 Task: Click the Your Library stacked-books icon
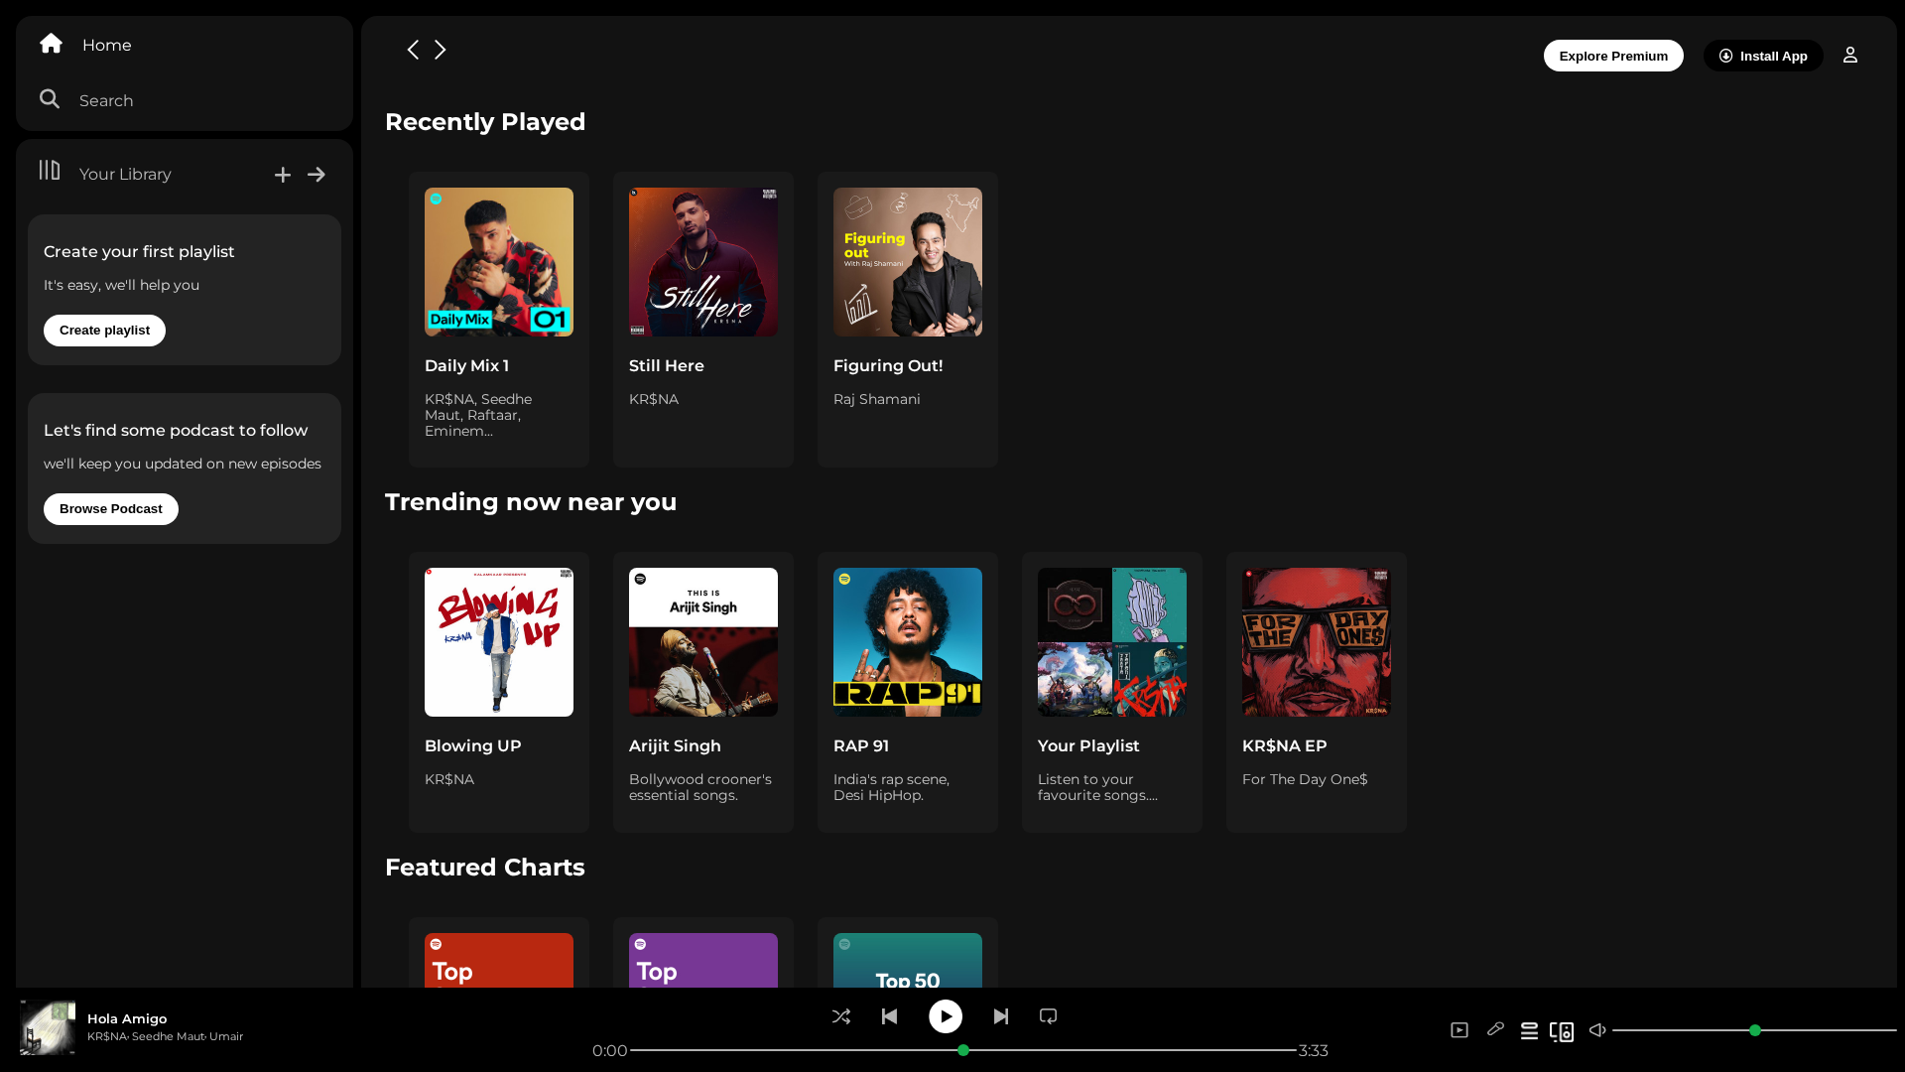(x=50, y=171)
